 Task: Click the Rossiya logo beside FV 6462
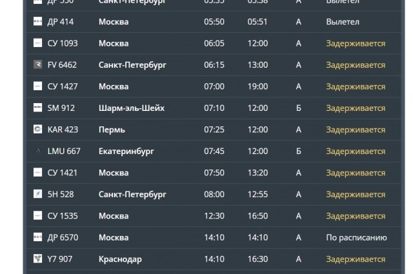click(37, 65)
